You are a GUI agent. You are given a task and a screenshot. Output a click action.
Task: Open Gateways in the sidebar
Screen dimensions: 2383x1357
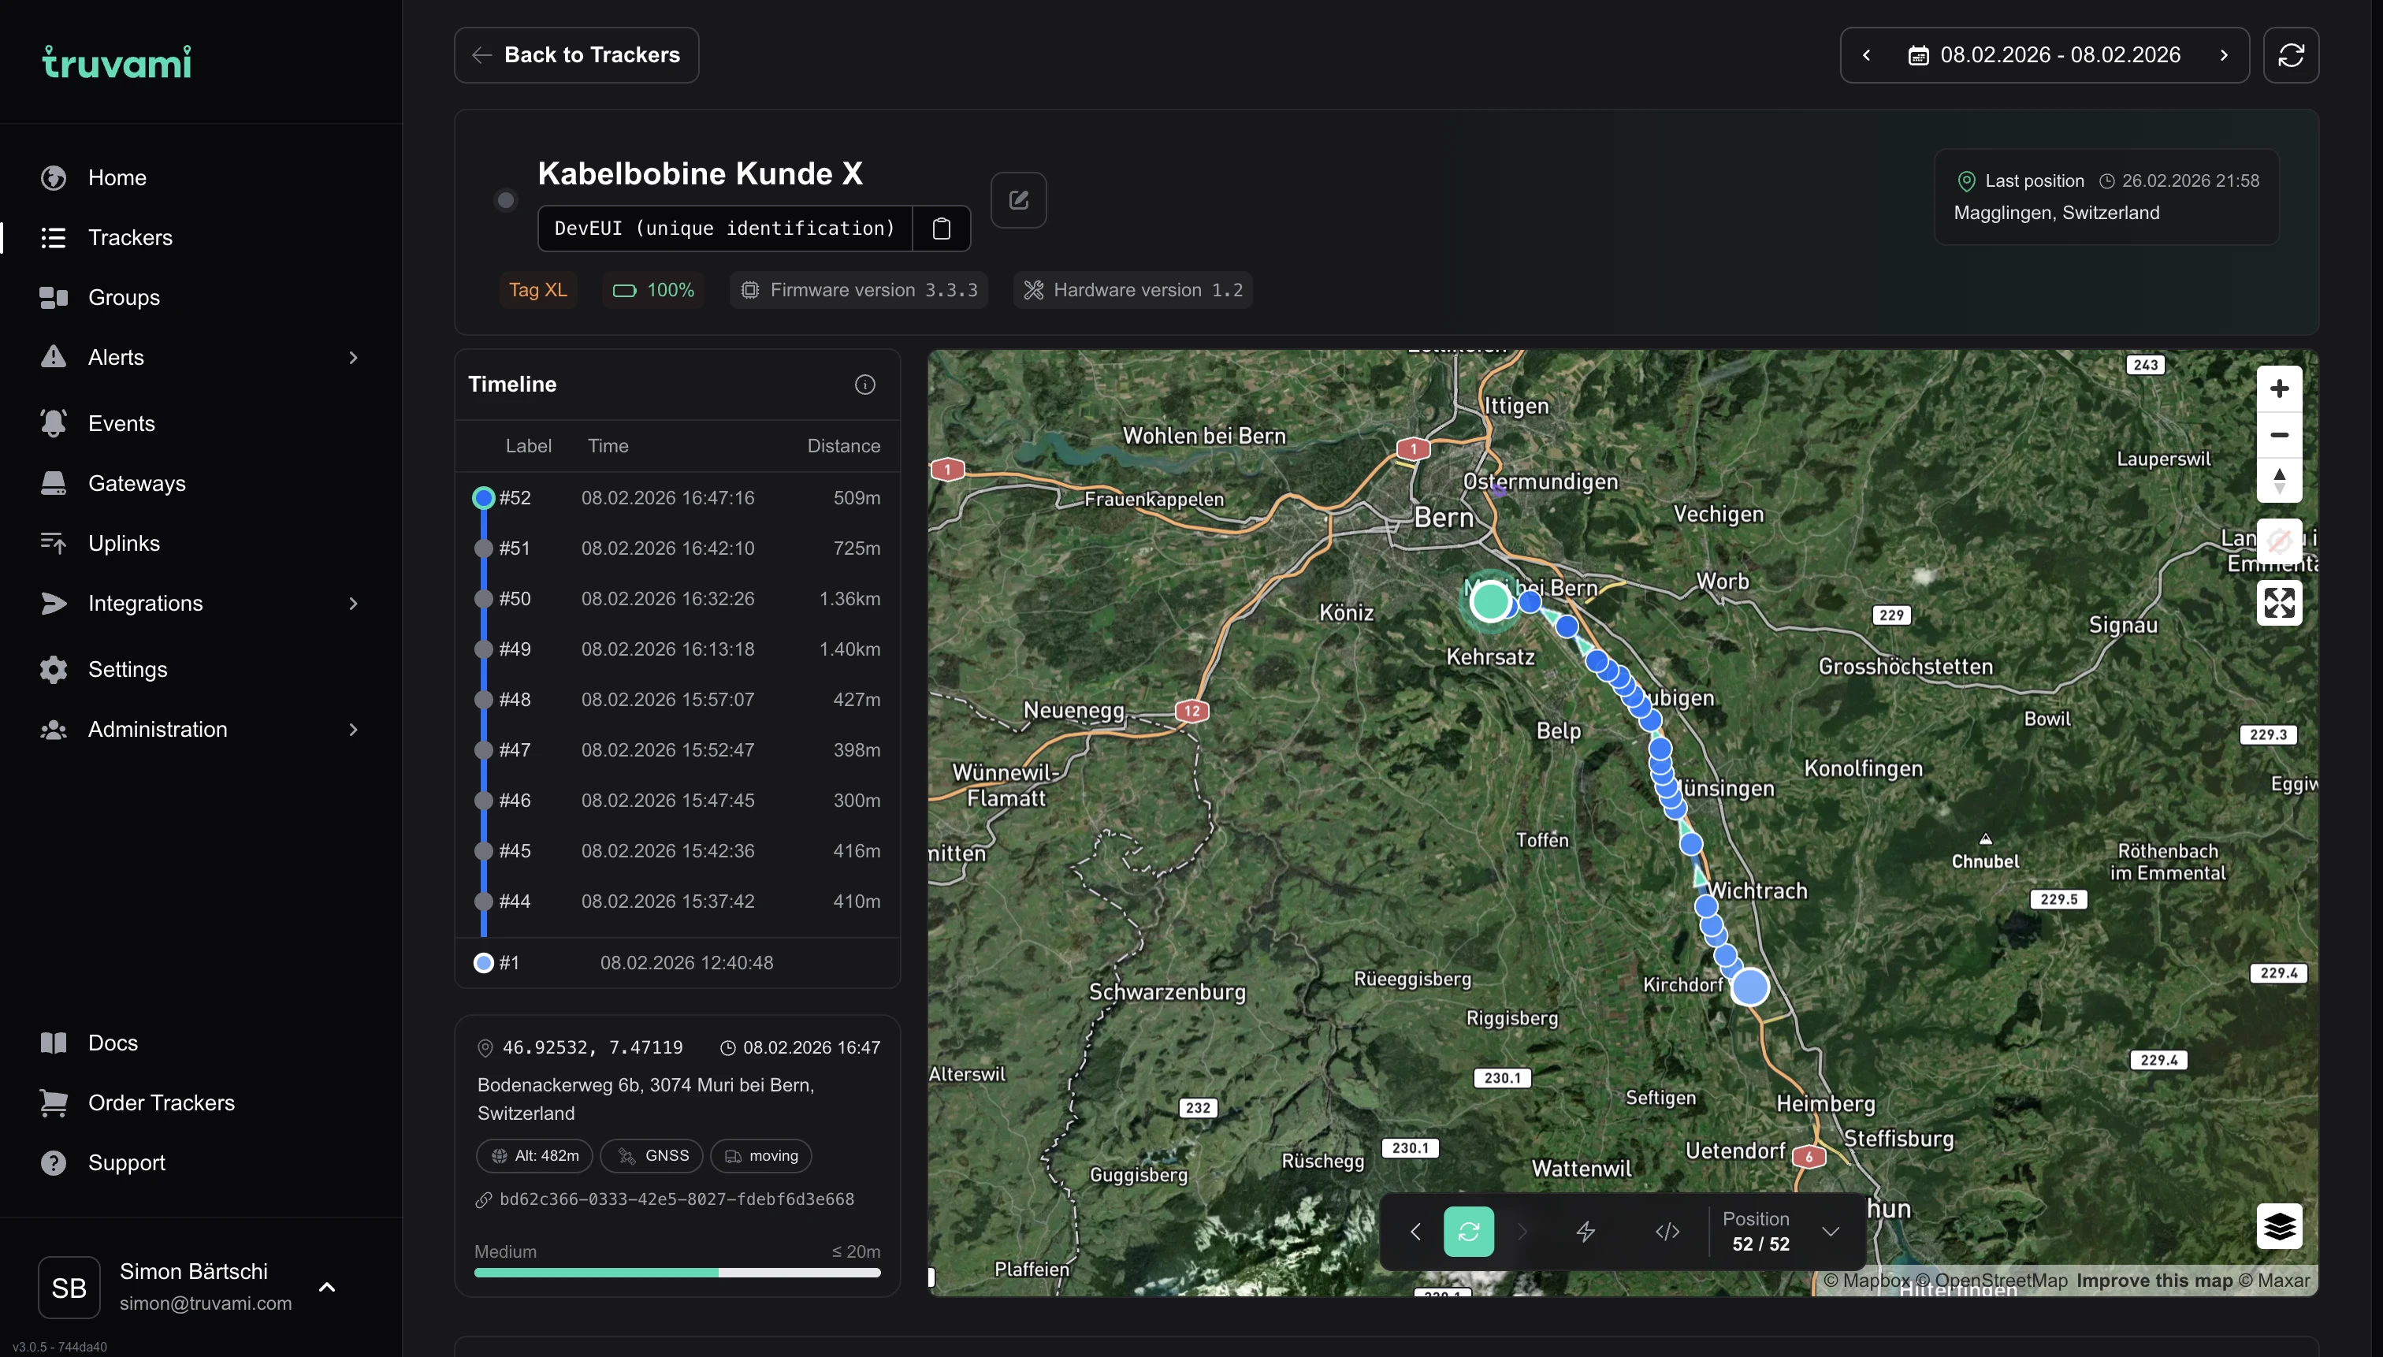click(136, 484)
